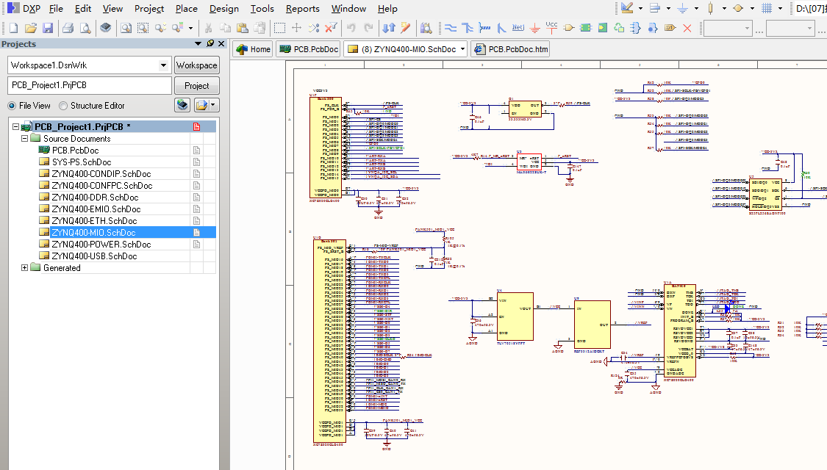Place a part using the gate icon

click(568, 28)
